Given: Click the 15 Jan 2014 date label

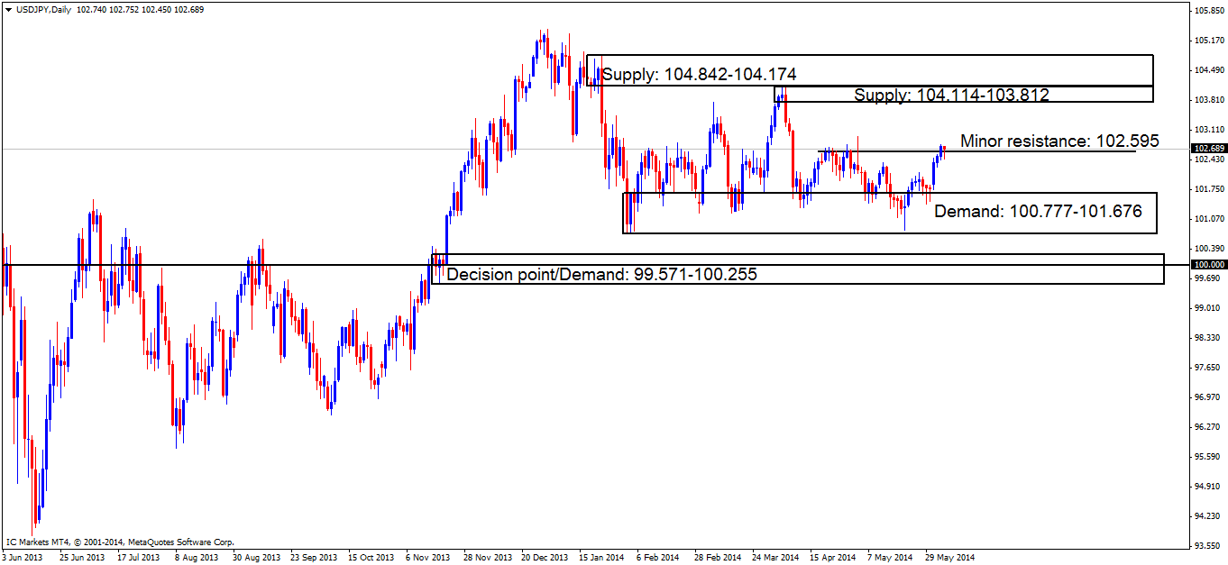Looking at the screenshot, I should click(600, 558).
